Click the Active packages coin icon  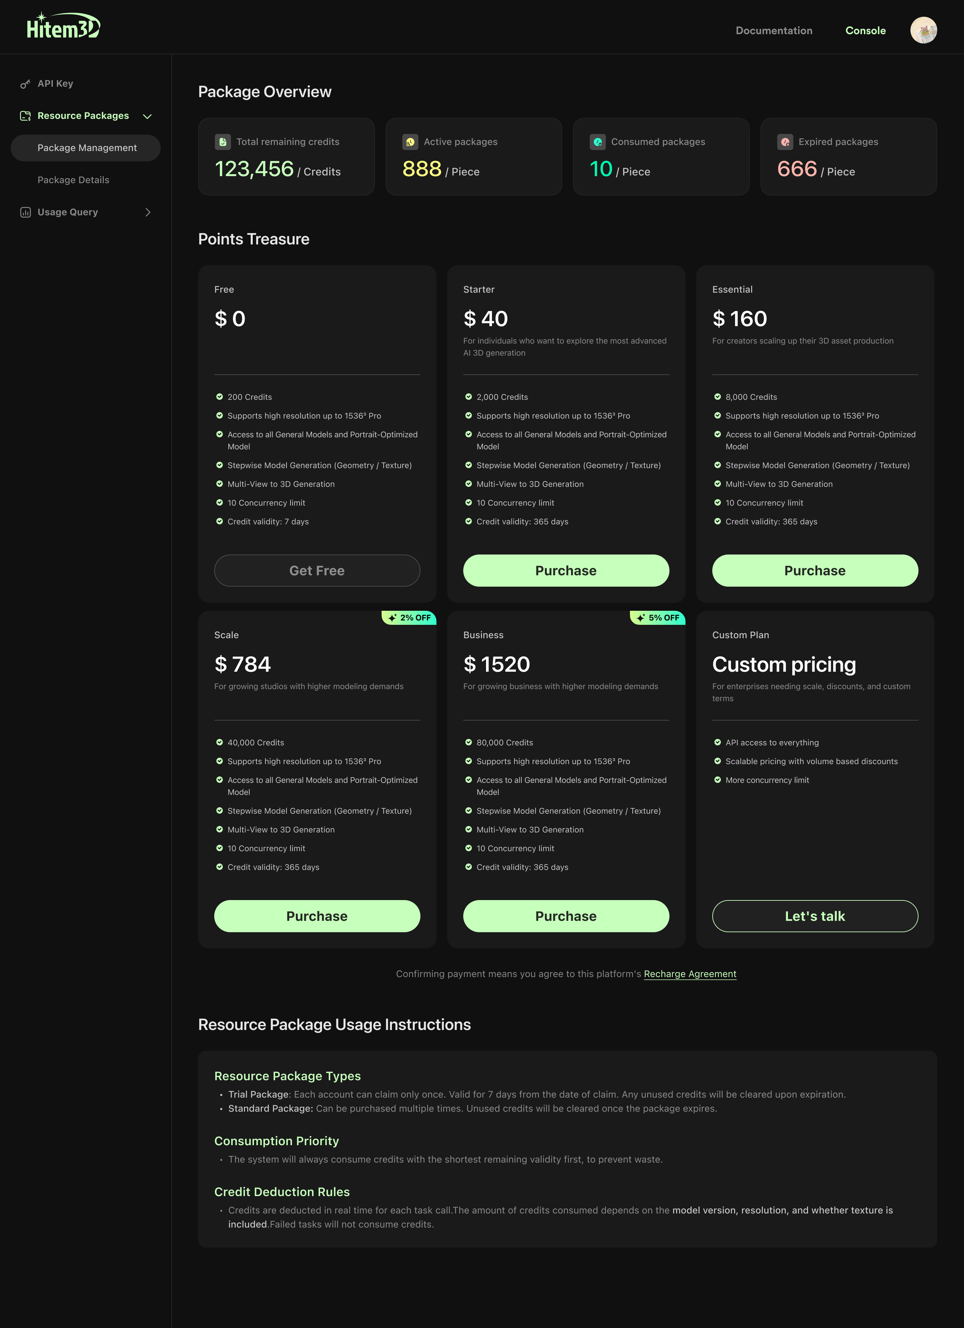410,141
